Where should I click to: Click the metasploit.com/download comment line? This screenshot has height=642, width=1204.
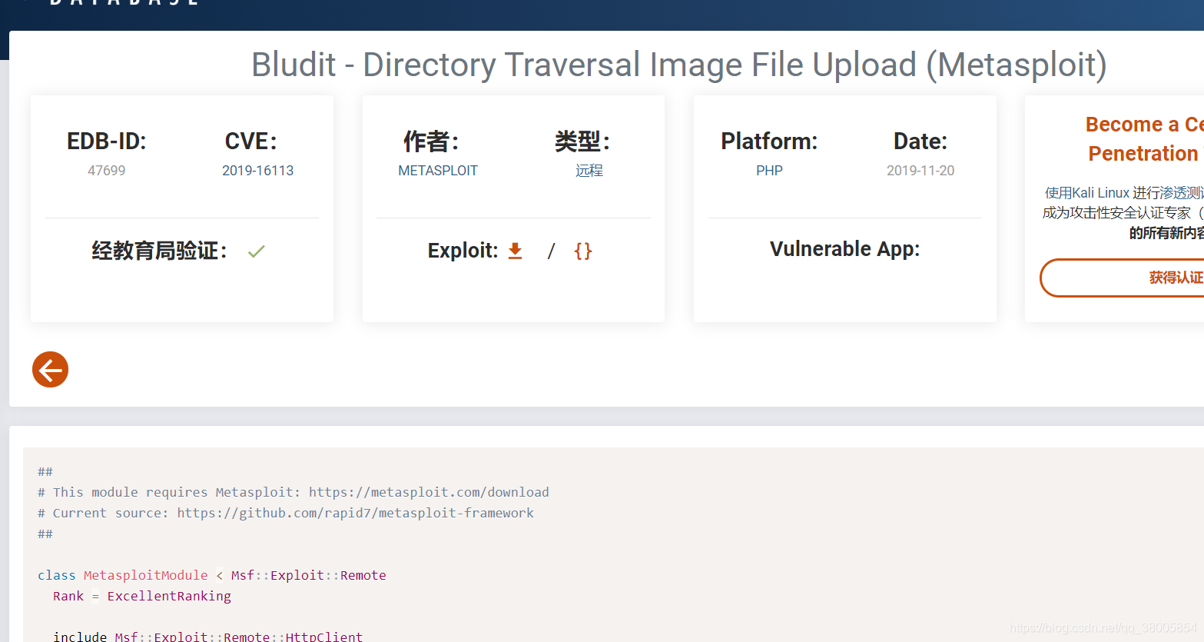294,492
